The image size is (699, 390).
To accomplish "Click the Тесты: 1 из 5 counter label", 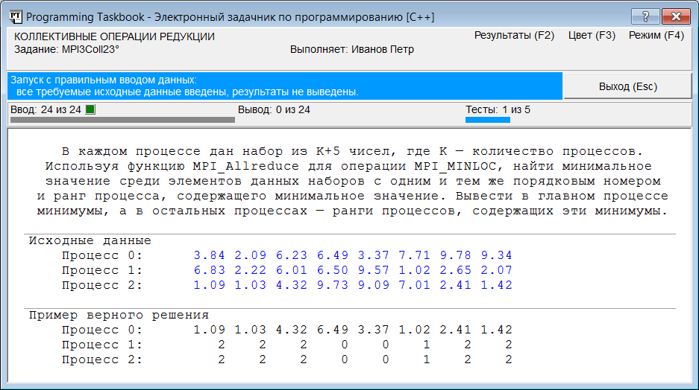I will [x=498, y=109].
